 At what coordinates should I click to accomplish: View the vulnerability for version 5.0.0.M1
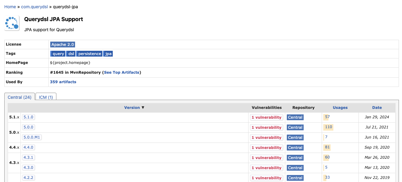coord(267,138)
